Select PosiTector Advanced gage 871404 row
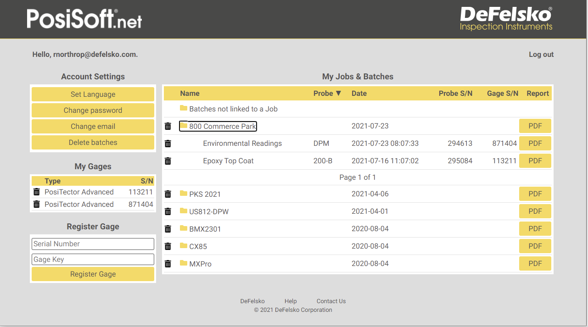Image resolution: width=588 pixels, height=327 pixels. point(93,204)
